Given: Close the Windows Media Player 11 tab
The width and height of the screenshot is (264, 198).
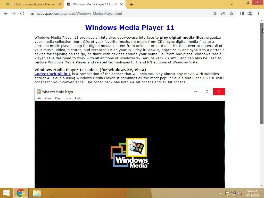Looking at the screenshot, I should pyautogui.click(x=121, y=4).
